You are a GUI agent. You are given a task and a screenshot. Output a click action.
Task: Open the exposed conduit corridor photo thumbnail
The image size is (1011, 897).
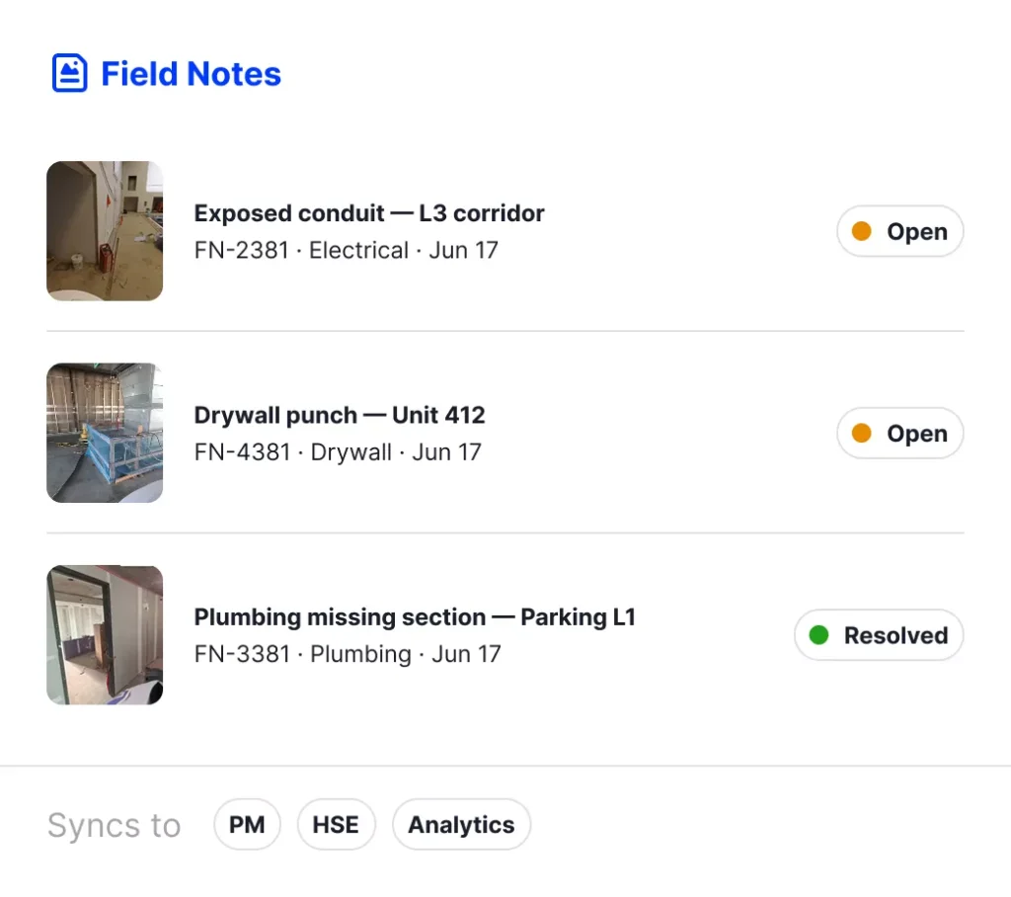pyautogui.click(x=105, y=231)
